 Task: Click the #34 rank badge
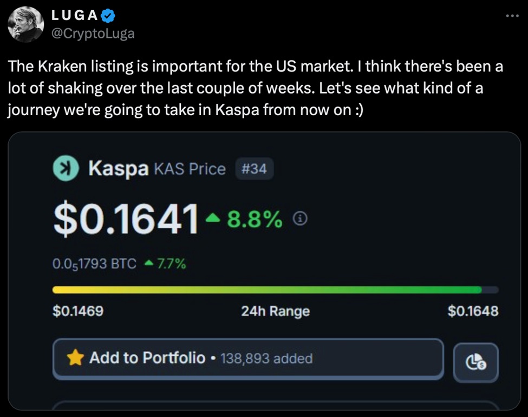pyautogui.click(x=254, y=169)
